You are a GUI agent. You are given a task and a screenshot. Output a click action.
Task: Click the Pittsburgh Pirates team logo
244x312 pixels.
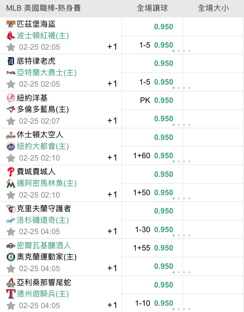(11, 24)
